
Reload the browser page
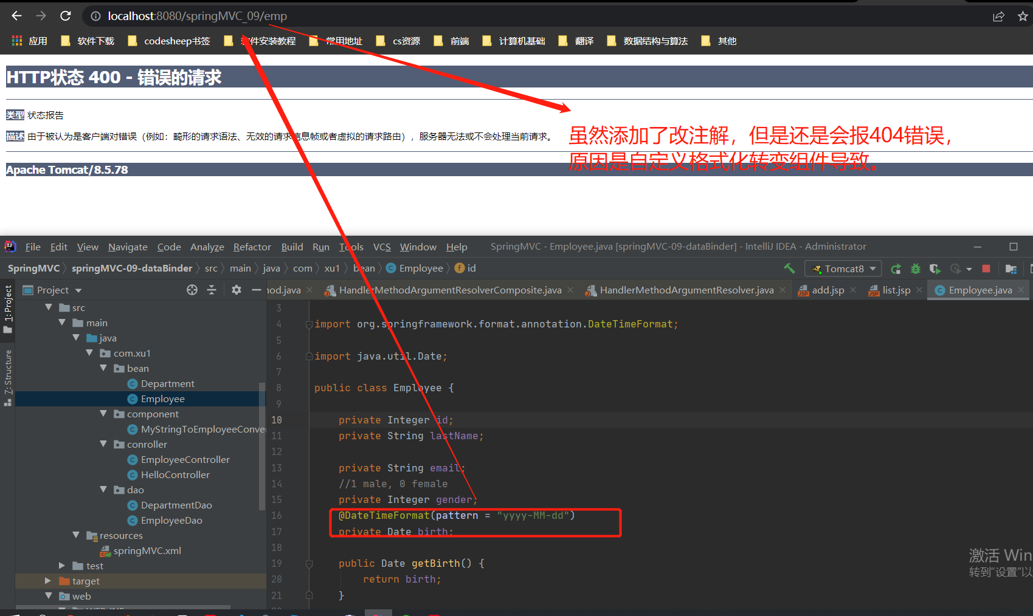point(66,16)
